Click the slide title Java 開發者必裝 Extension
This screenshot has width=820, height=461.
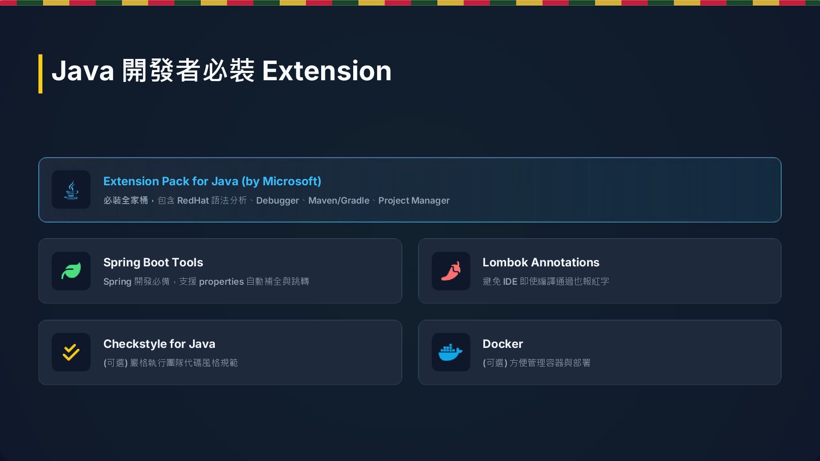click(221, 71)
